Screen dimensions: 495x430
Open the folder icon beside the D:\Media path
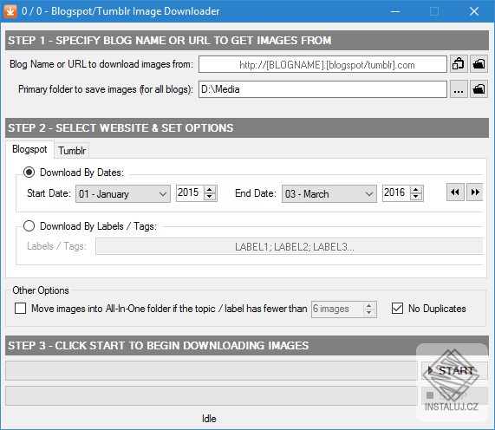(x=479, y=89)
